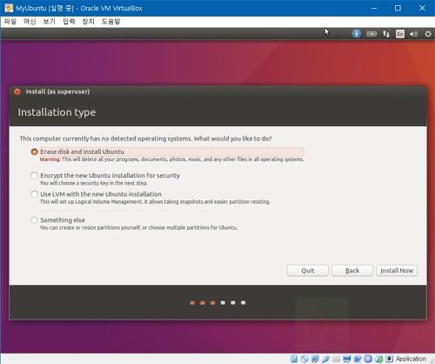The width and height of the screenshot is (435, 364).
Task: Open the 파일 menu
Action: click(x=10, y=22)
